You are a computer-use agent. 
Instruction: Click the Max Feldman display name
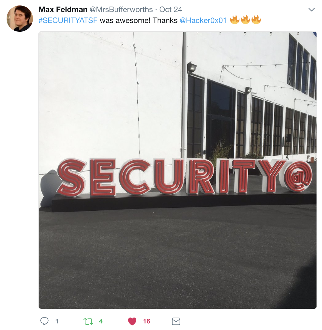point(63,10)
